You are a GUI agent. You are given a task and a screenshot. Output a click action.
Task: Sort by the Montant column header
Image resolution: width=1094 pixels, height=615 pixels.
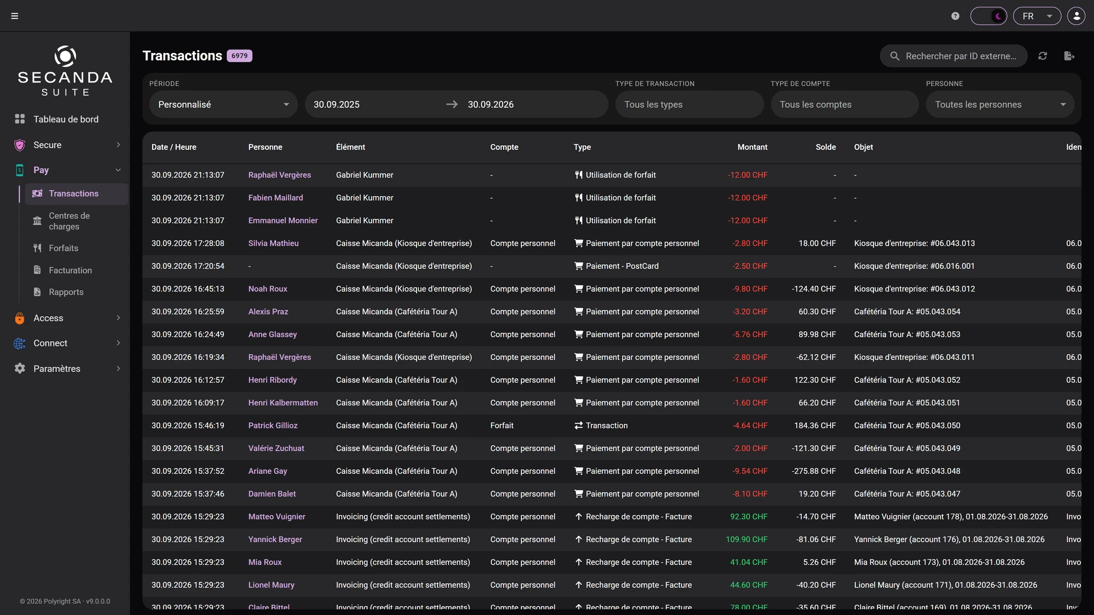(752, 147)
